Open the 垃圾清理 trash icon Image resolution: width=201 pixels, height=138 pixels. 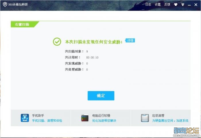(145, 118)
